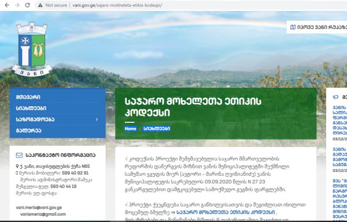This screenshot has width=347, height=222.
Task: Click the megaphone icon in the right news panel
Action: click(x=335, y=97)
